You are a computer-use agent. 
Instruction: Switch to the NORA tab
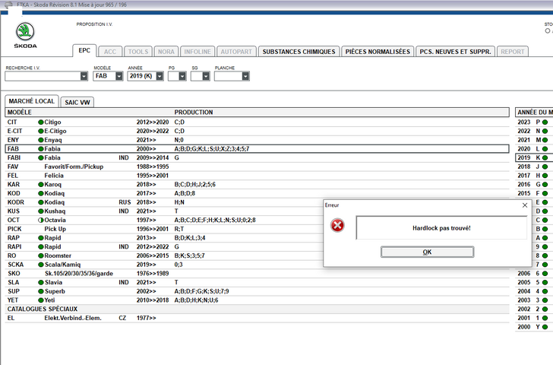pyautogui.click(x=166, y=52)
